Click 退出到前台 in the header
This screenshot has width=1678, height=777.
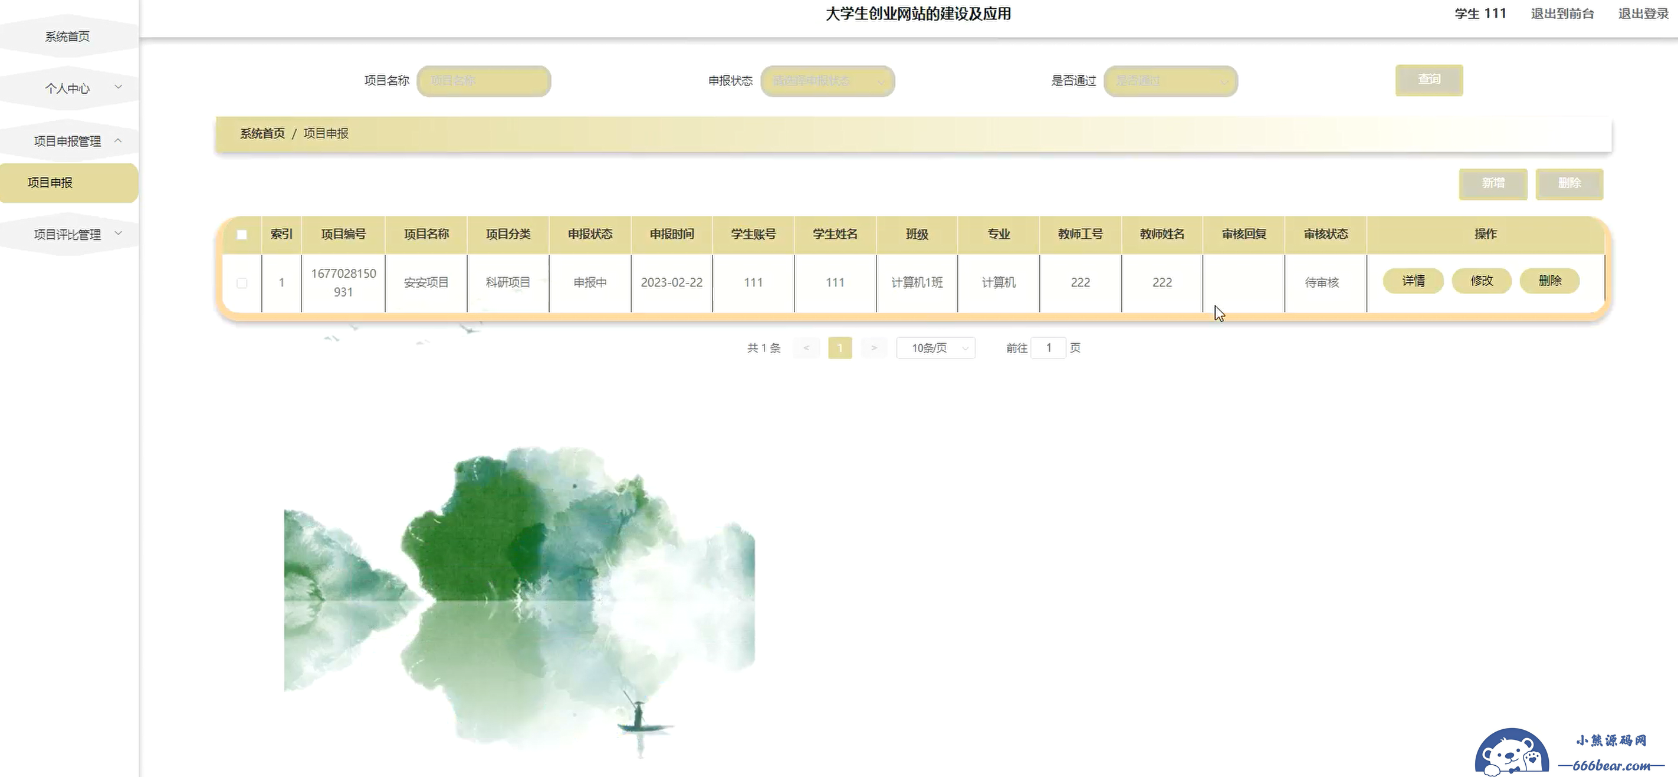click(1563, 14)
